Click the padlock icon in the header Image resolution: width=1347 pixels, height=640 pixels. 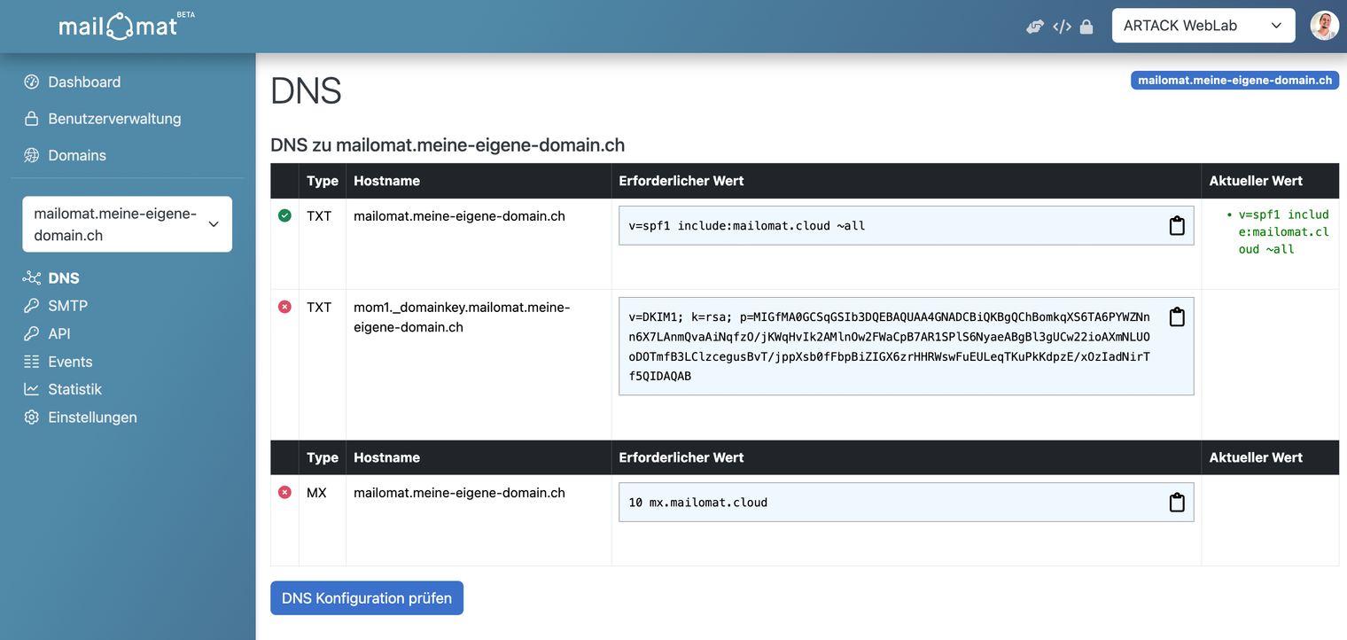[x=1086, y=27]
